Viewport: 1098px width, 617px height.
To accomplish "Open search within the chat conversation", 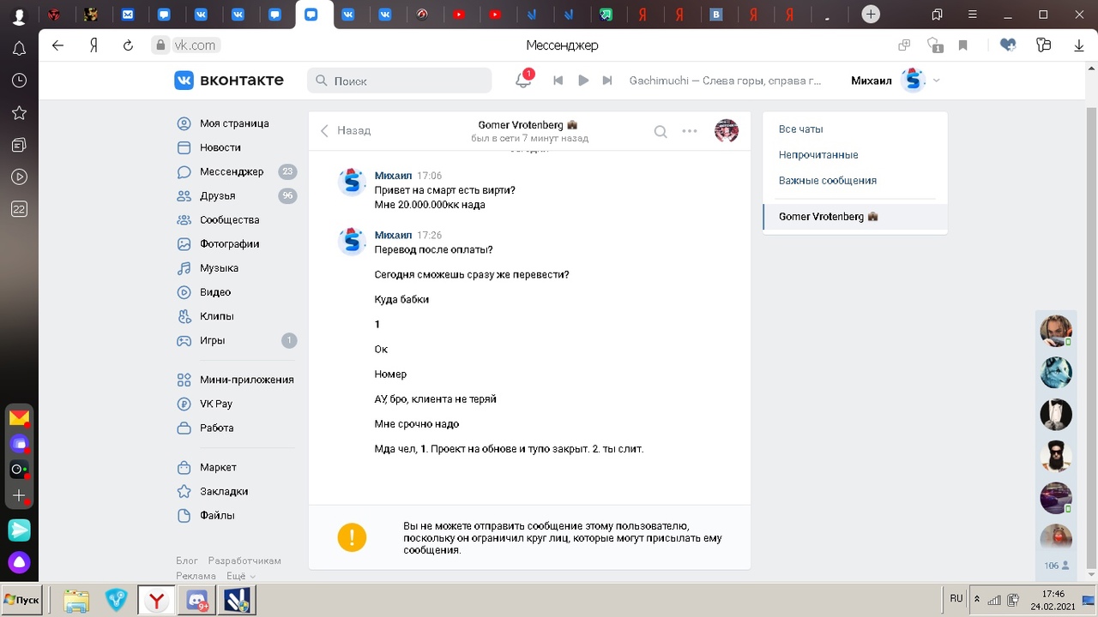I will click(661, 131).
